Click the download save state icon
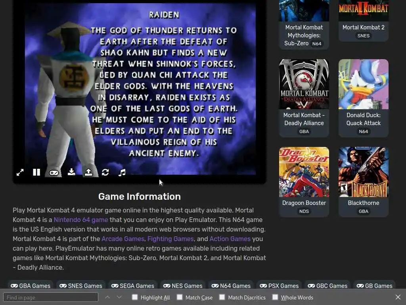406x305 pixels. click(x=71, y=172)
